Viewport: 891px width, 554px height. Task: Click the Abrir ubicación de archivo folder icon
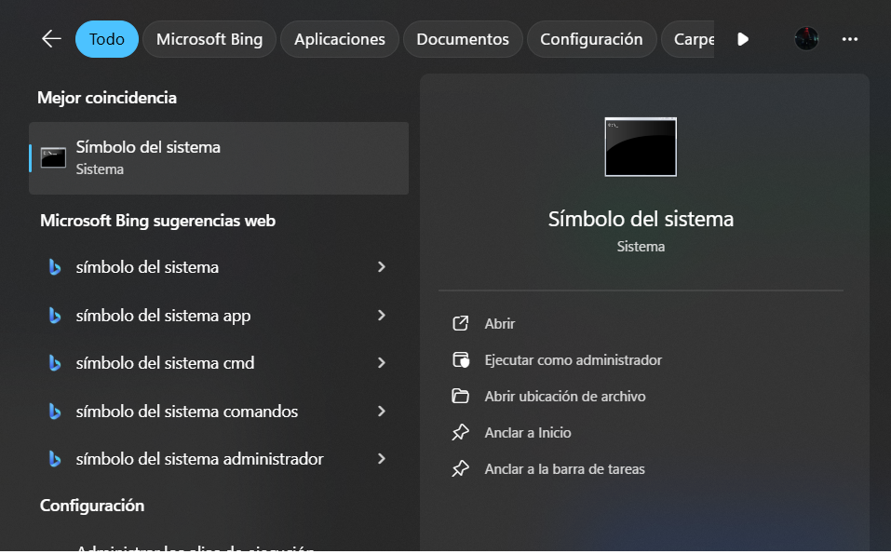(460, 397)
